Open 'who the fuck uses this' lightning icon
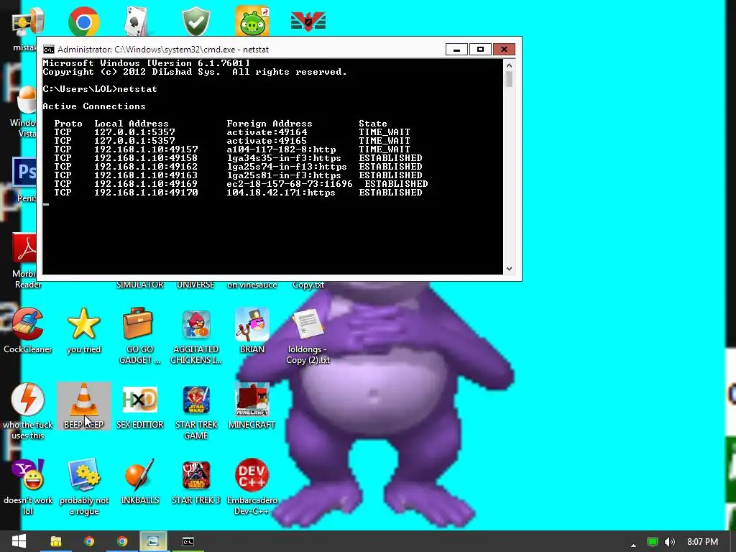 pos(28,410)
